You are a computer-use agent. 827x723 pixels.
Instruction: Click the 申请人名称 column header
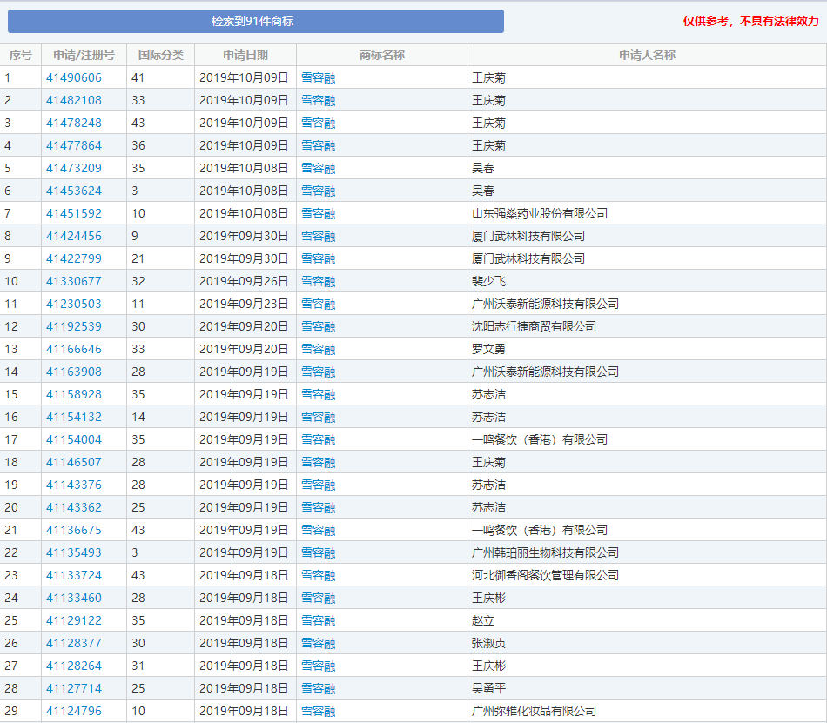[x=647, y=55]
